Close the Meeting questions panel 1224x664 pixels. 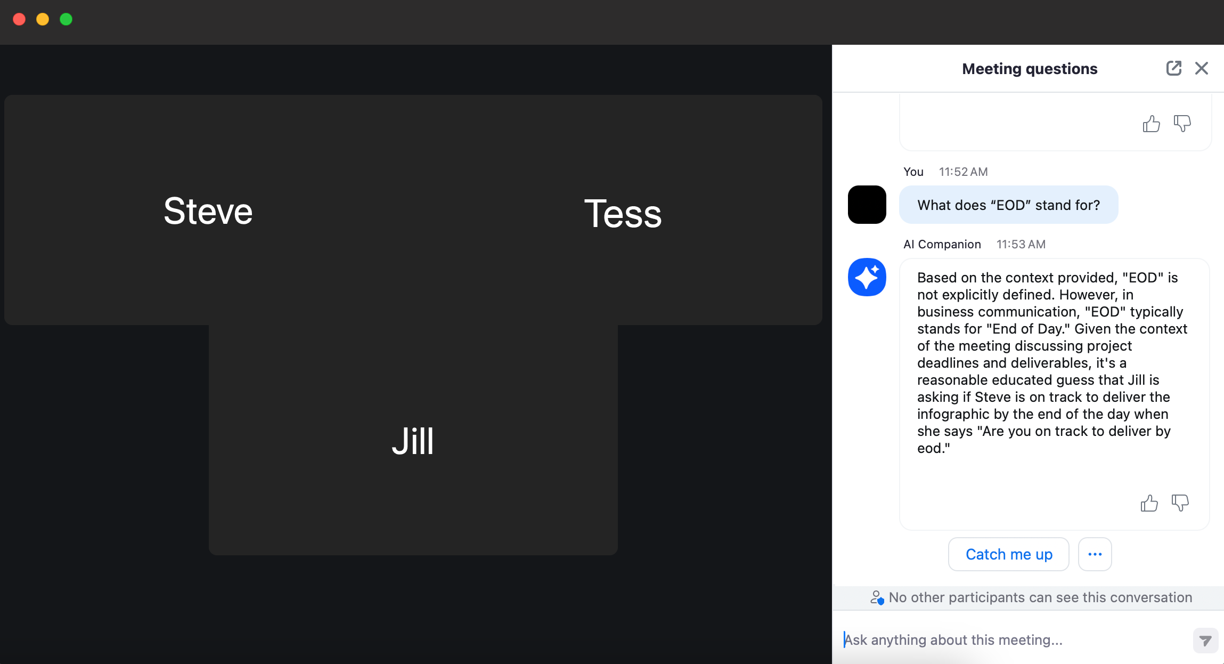tap(1201, 69)
